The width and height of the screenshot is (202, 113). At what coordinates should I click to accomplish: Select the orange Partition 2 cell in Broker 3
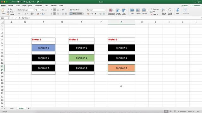pyautogui.click(x=121, y=68)
